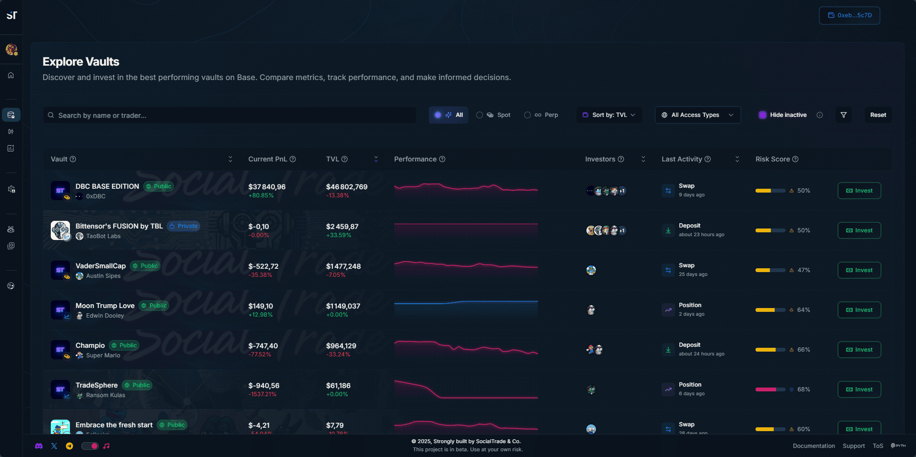This screenshot has height=457, width=916.
Task: Open the All Access Types dropdown
Action: pyautogui.click(x=698, y=115)
